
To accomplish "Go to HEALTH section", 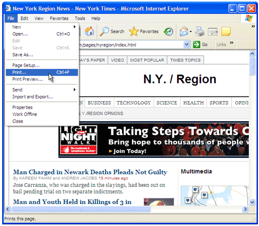I will click(x=194, y=103).
